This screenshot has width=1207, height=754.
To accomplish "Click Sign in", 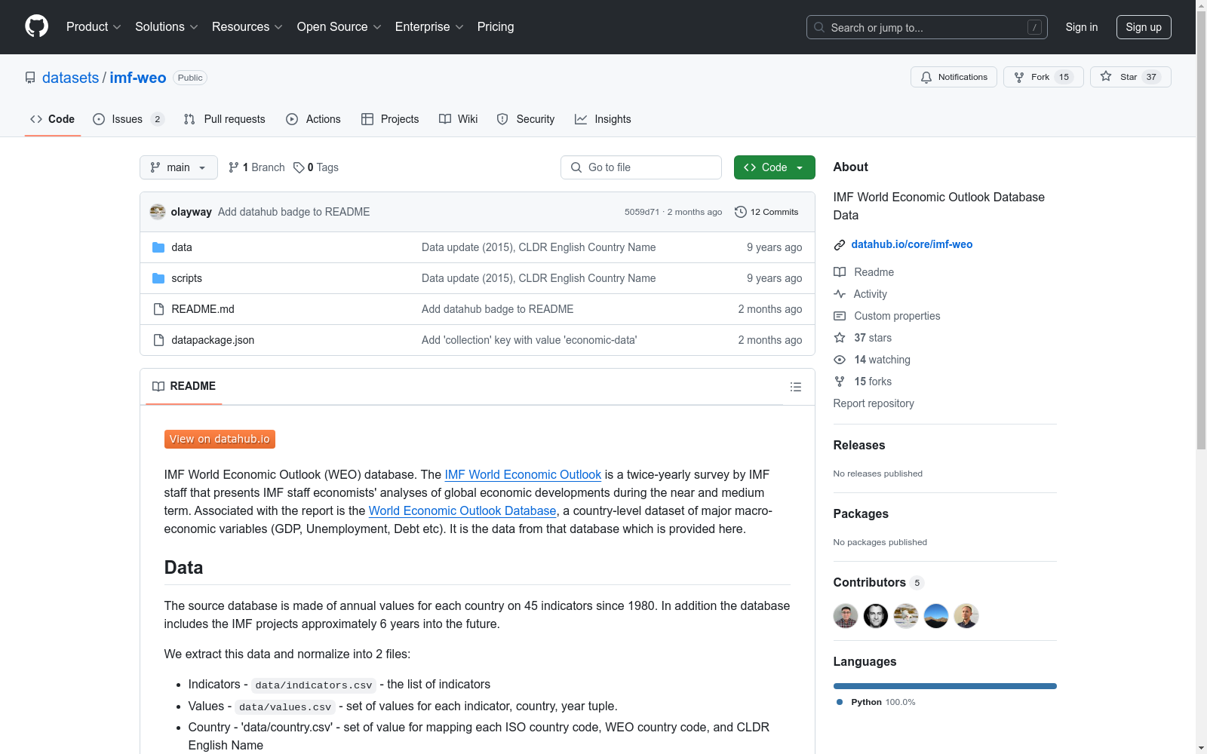I will point(1082,27).
